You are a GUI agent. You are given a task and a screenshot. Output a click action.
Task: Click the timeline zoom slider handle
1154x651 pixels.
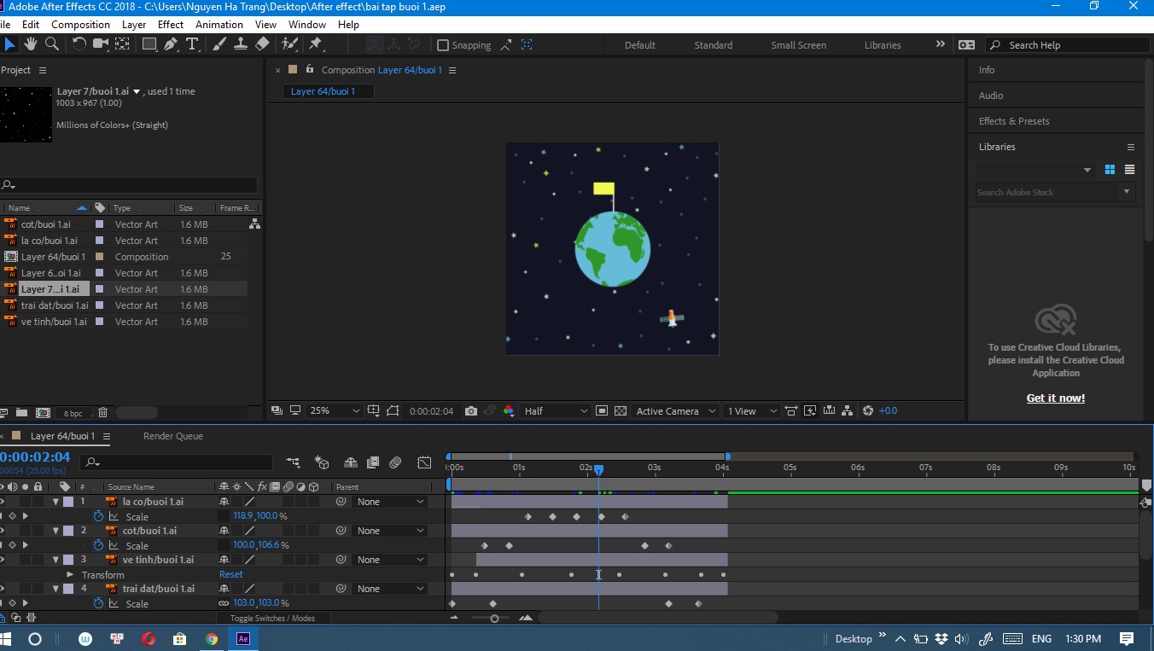(494, 619)
